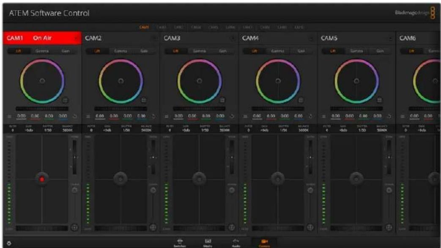
Task: Click CAM1 color wheel center
Action: coord(42,81)
